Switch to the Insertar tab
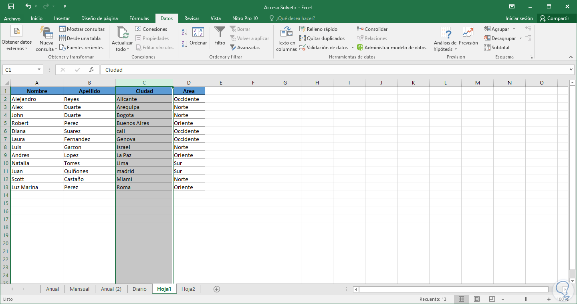577x304 pixels. pyautogui.click(x=62, y=18)
